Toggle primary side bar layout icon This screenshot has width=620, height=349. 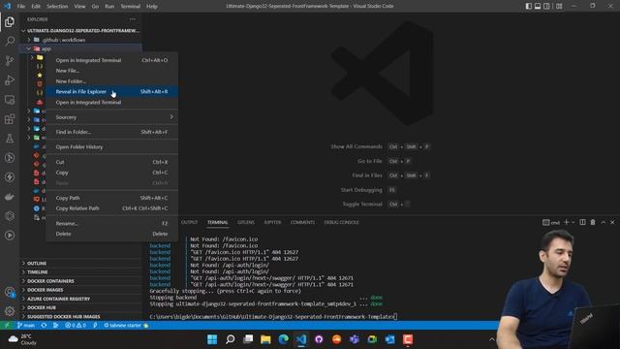[x=529, y=6]
